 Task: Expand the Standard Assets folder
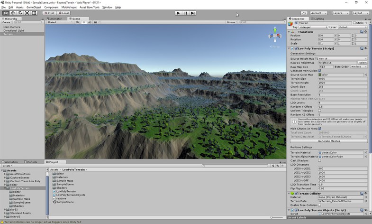point(5,213)
